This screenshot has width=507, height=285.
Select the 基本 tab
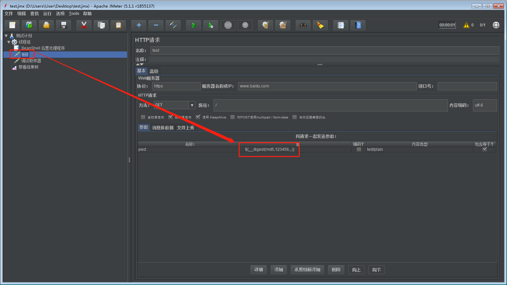coord(141,71)
